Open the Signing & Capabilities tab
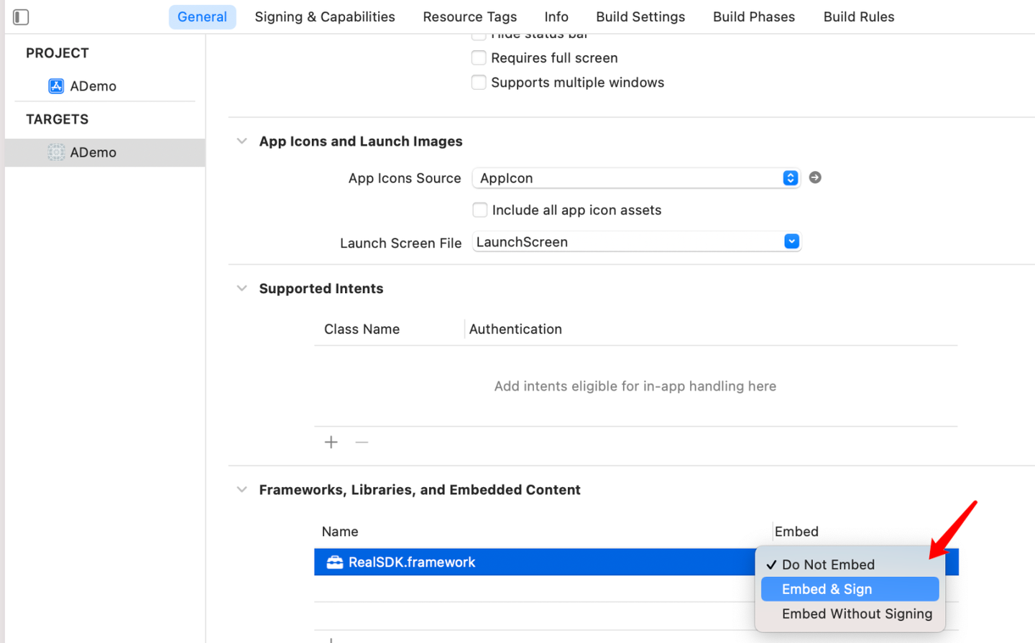 324,17
